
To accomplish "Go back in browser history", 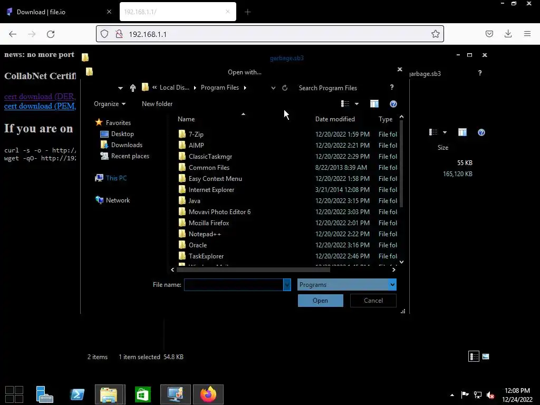I will point(13,34).
